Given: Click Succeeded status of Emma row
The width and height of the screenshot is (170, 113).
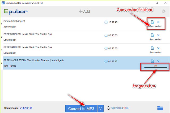Looking at the screenshot, I should click(155, 26).
